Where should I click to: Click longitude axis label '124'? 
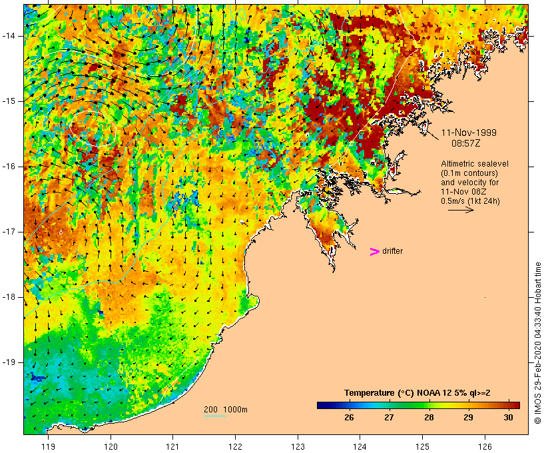pyautogui.click(x=360, y=446)
